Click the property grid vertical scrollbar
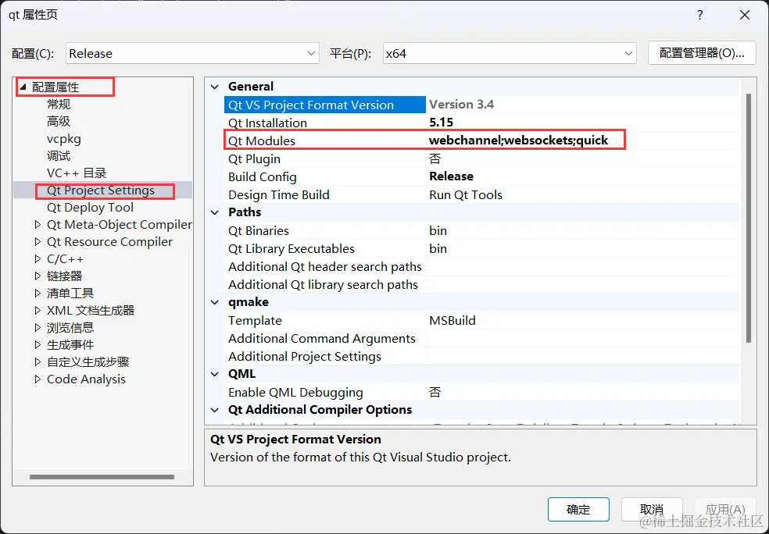 click(x=749, y=218)
